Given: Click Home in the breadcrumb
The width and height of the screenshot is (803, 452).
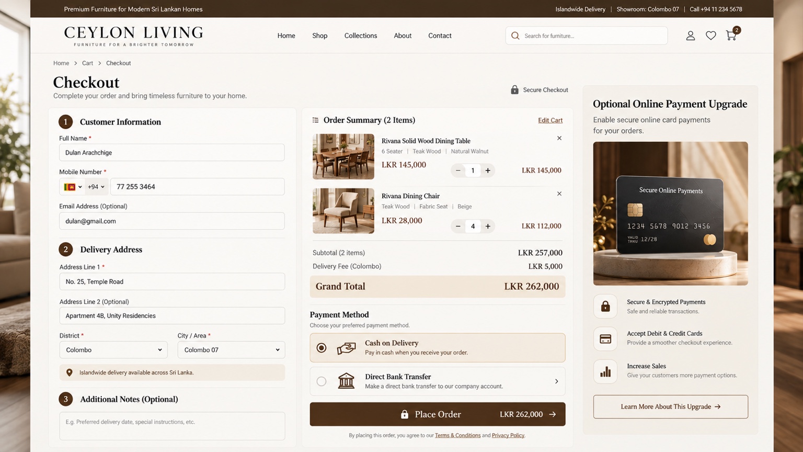Looking at the screenshot, I should pos(61,63).
